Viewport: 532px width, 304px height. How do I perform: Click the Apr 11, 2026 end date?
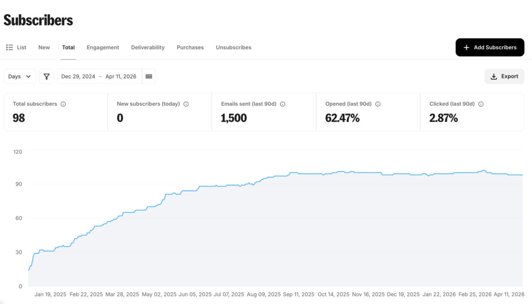pos(121,76)
